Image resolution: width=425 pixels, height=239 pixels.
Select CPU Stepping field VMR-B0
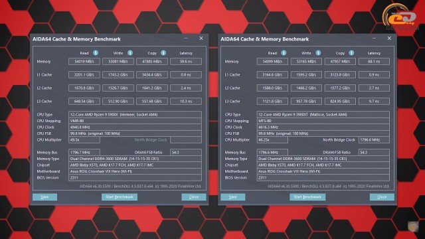click(135, 121)
